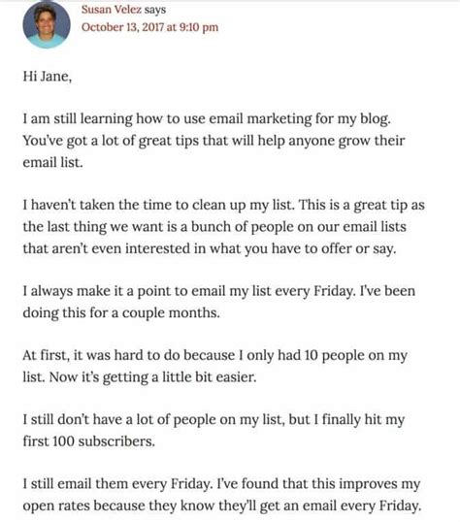Image resolution: width=460 pixels, height=522 pixels.
Task: Click the line "I still email them every Friday"
Action: click(x=221, y=484)
